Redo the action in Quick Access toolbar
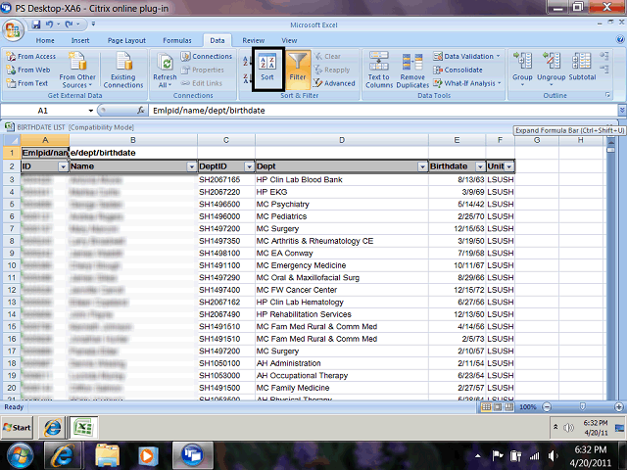The image size is (627, 470). (x=69, y=24)
